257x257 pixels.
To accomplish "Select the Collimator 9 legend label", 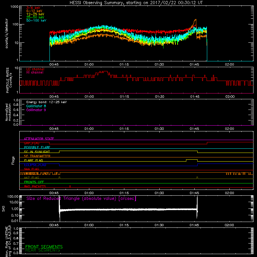I will pos(36,110).
